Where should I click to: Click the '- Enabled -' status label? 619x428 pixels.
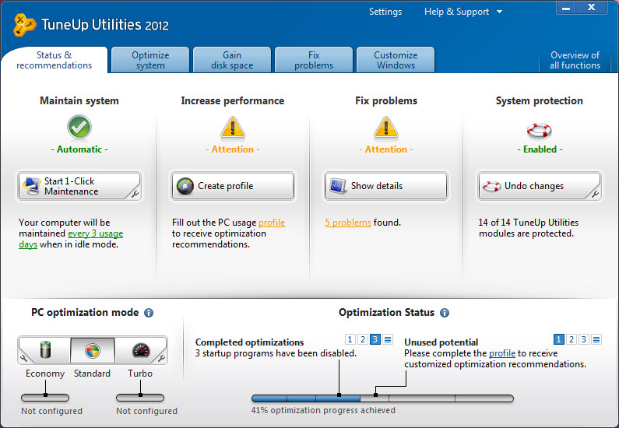[x=540, y=149]
